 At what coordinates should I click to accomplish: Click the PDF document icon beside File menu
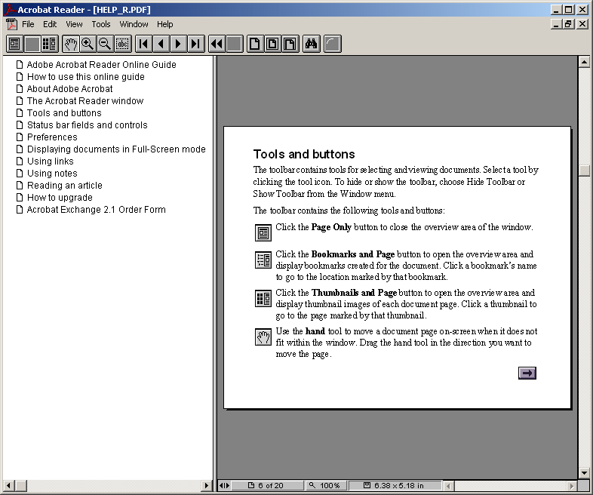click(12, 24)
